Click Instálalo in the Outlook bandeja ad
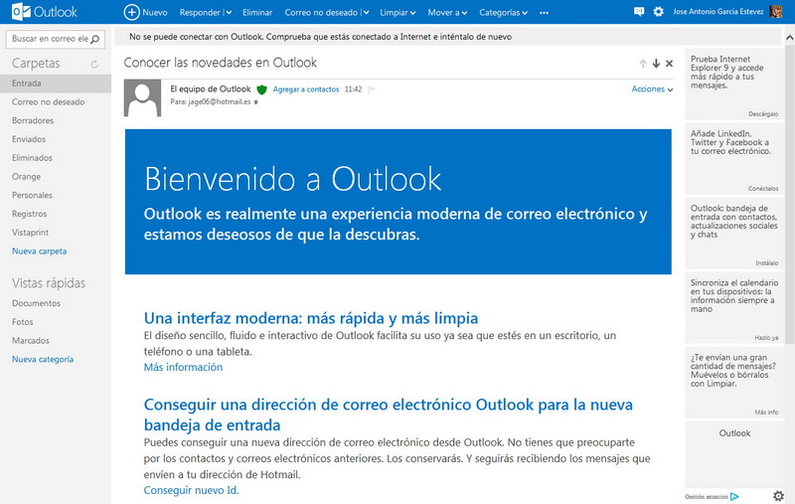The image size is (795, 504). (x=766, y=263)
